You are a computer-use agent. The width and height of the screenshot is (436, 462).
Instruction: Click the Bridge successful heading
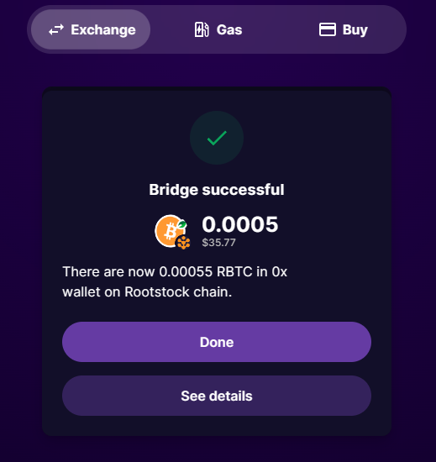217,190
